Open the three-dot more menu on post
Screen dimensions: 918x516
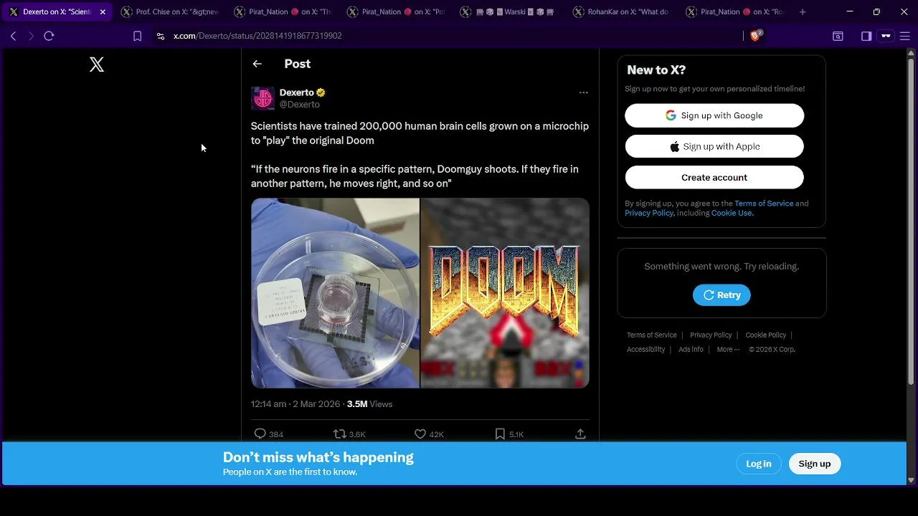[x=583, y=92]
